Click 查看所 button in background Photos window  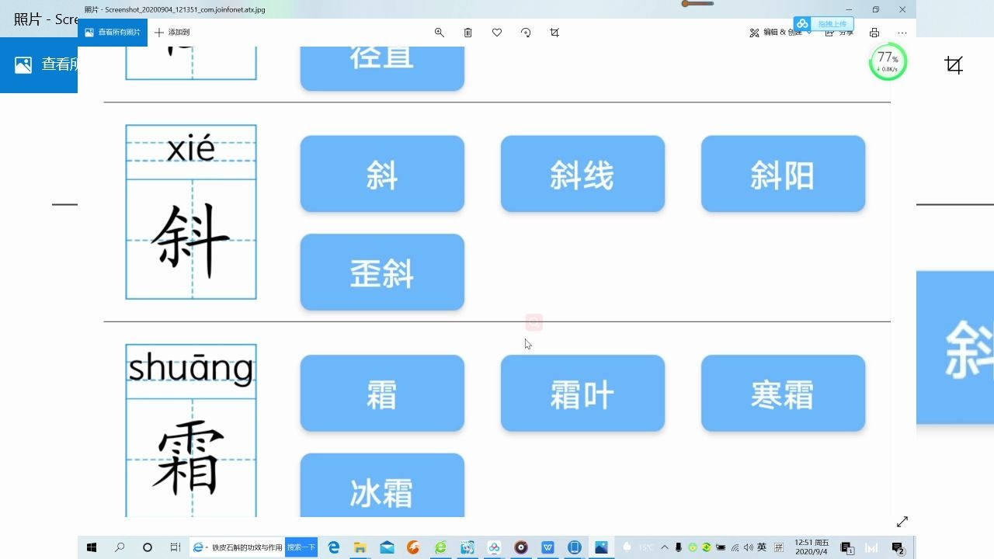tap(39, 64)
